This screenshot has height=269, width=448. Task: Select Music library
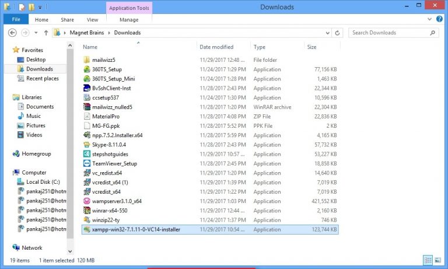[x=33, y=116]
